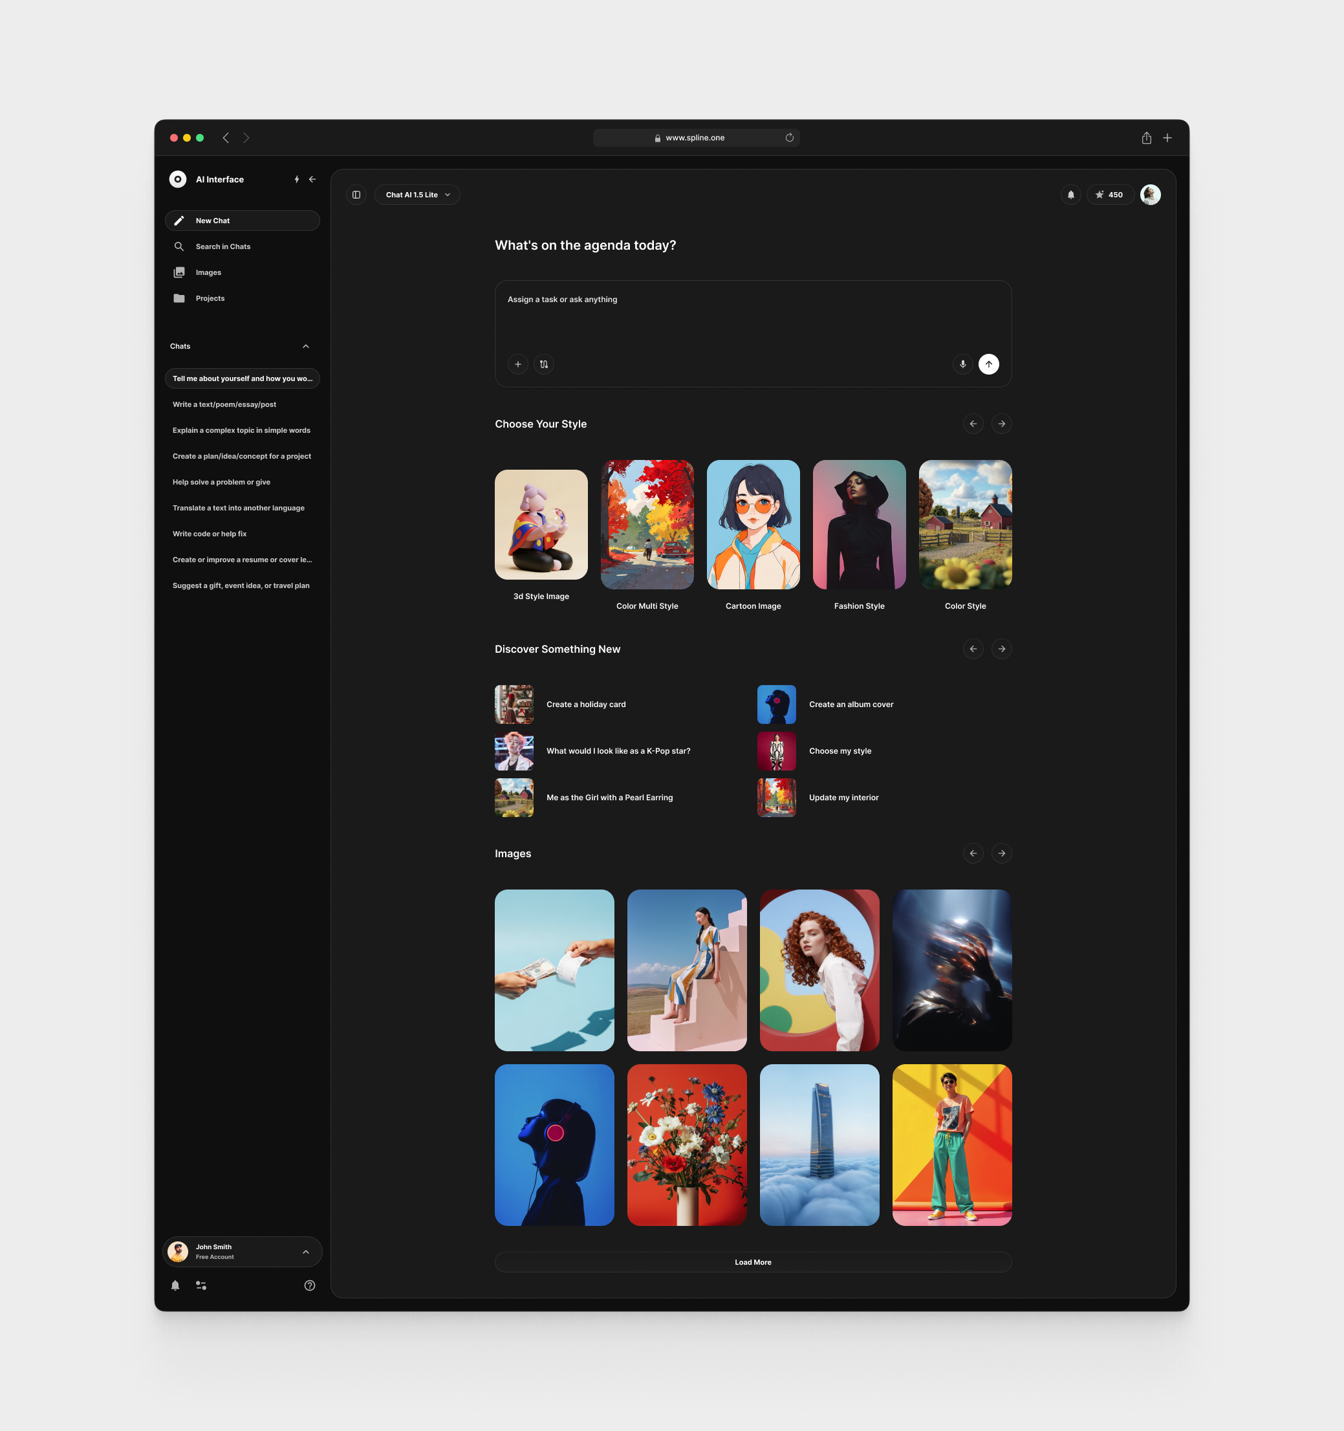Screen dimensions: 1344x1431
Task: Open chat 'Translate a text into another language'
Action: (x=243, y=508)
